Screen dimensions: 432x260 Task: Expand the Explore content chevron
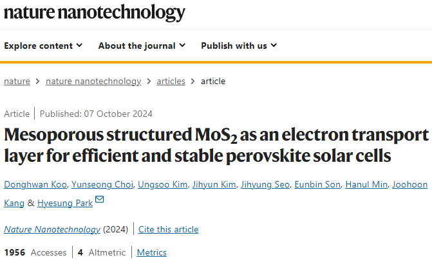pyautogui.click(x=79, y=46)
